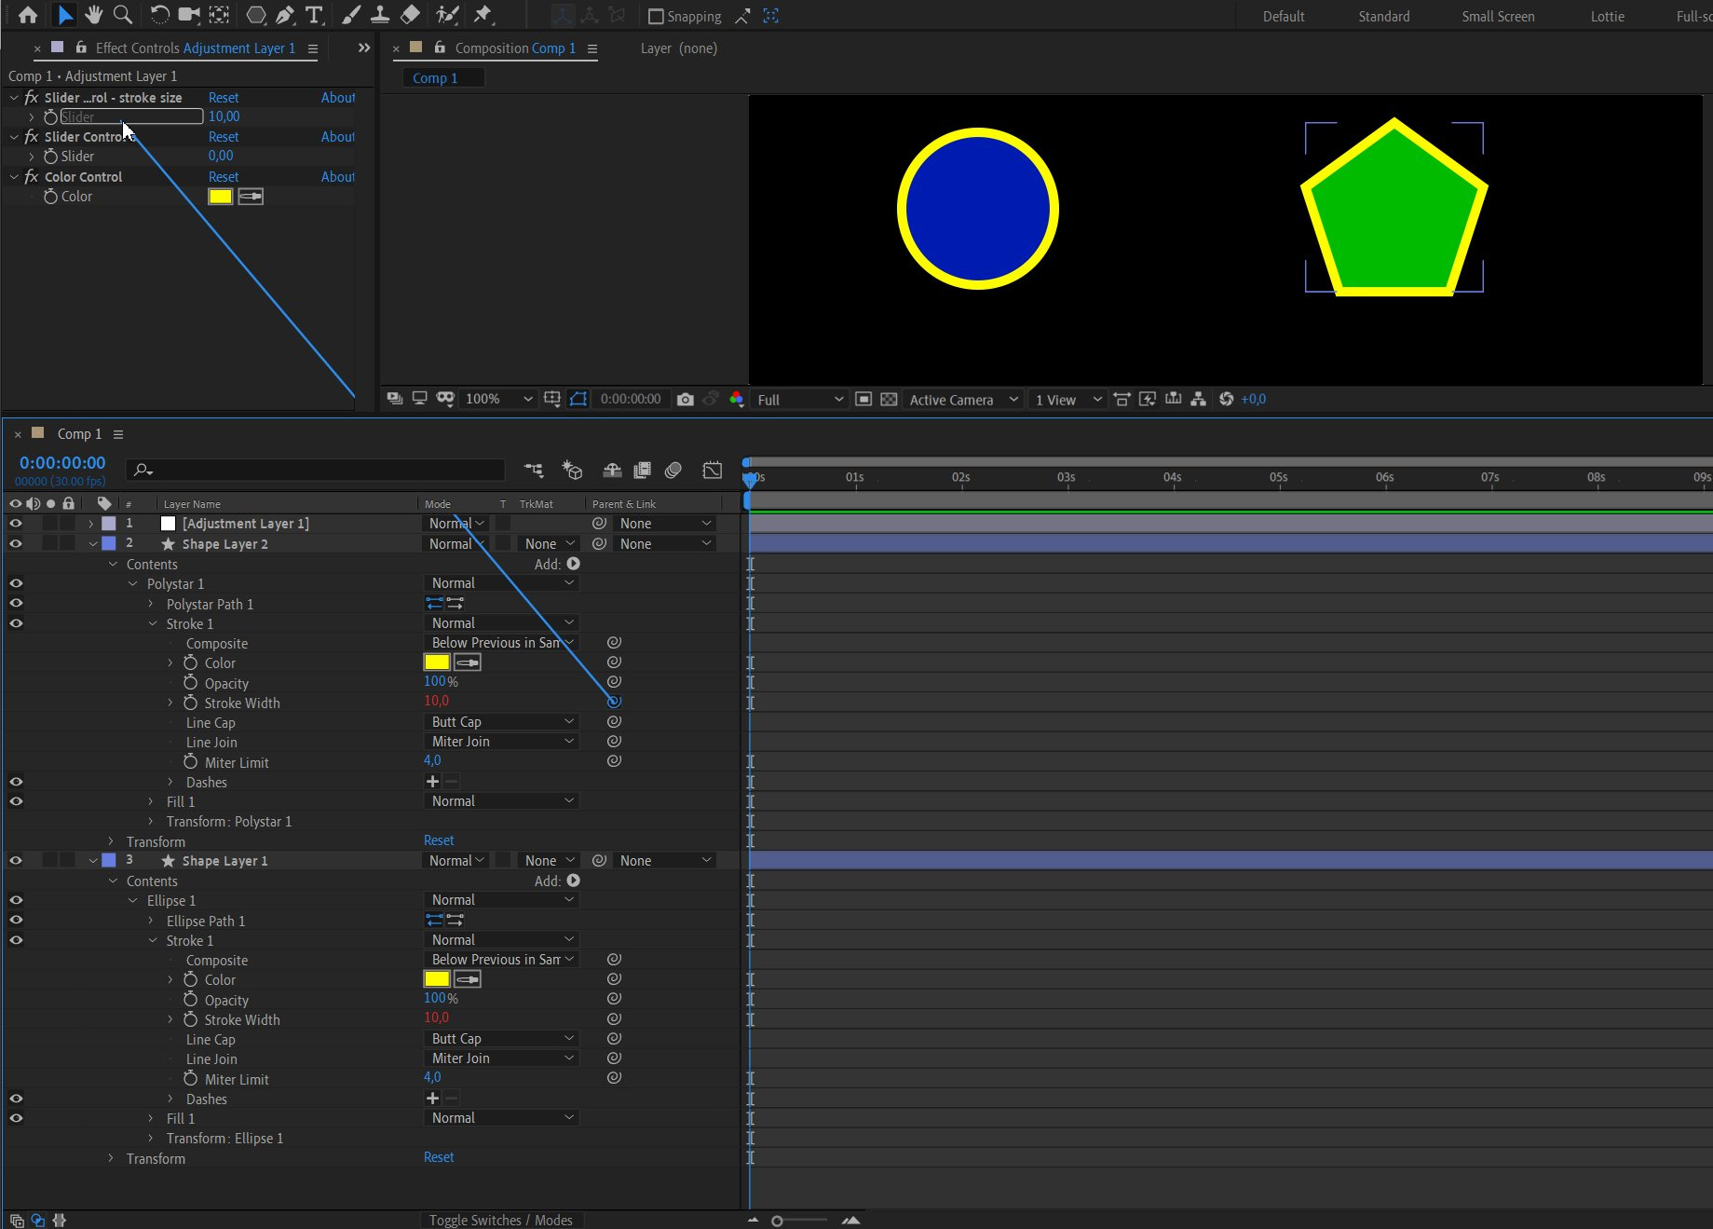Hide Adjustment Layer 1 visibility eye

tap(16, 524)
